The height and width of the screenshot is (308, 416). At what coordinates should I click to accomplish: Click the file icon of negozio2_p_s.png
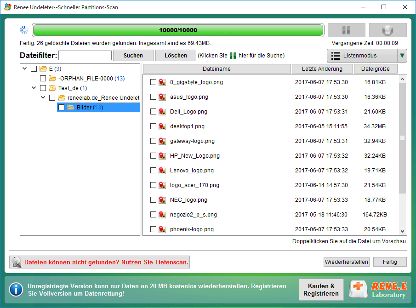pyautogui.click(x=162, y=215)
